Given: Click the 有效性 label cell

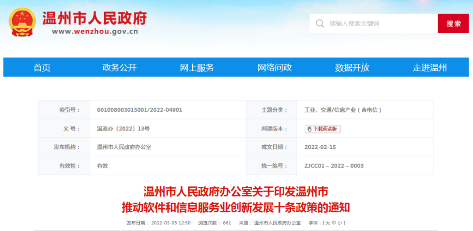Looking at the screenshot, I should pos(64,166).
